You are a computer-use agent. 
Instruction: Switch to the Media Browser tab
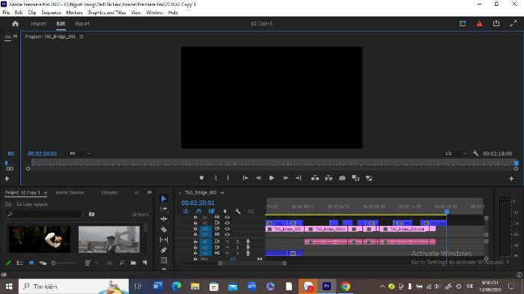(70, 192)
